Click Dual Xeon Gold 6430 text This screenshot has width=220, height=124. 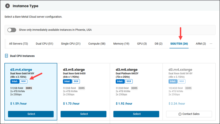(74, 74)
